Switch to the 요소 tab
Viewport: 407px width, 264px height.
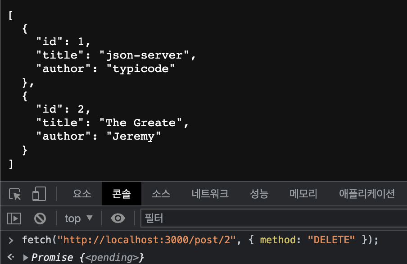click(x=82, y=194)
